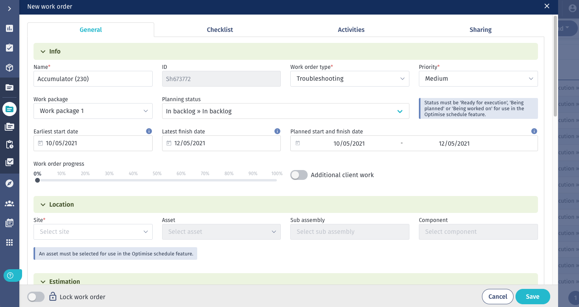Switch to the Checklist tab

(220, 30)
